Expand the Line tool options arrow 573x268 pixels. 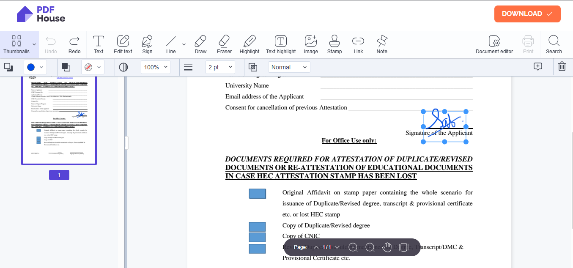(184, 44)
